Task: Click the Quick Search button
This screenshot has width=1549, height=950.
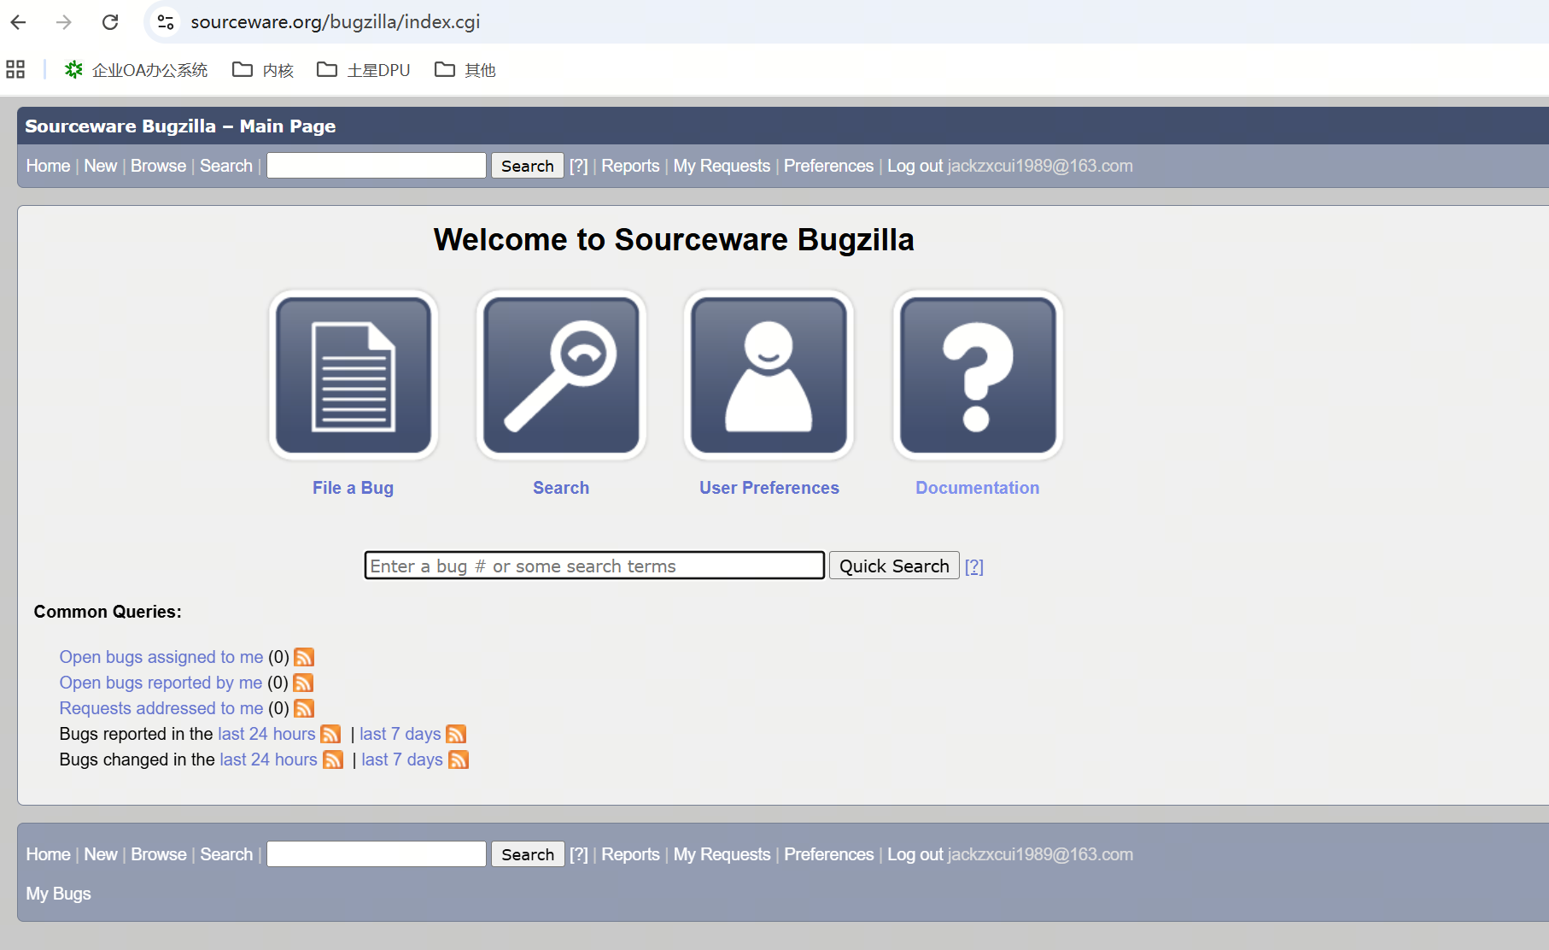Action: 894,566
